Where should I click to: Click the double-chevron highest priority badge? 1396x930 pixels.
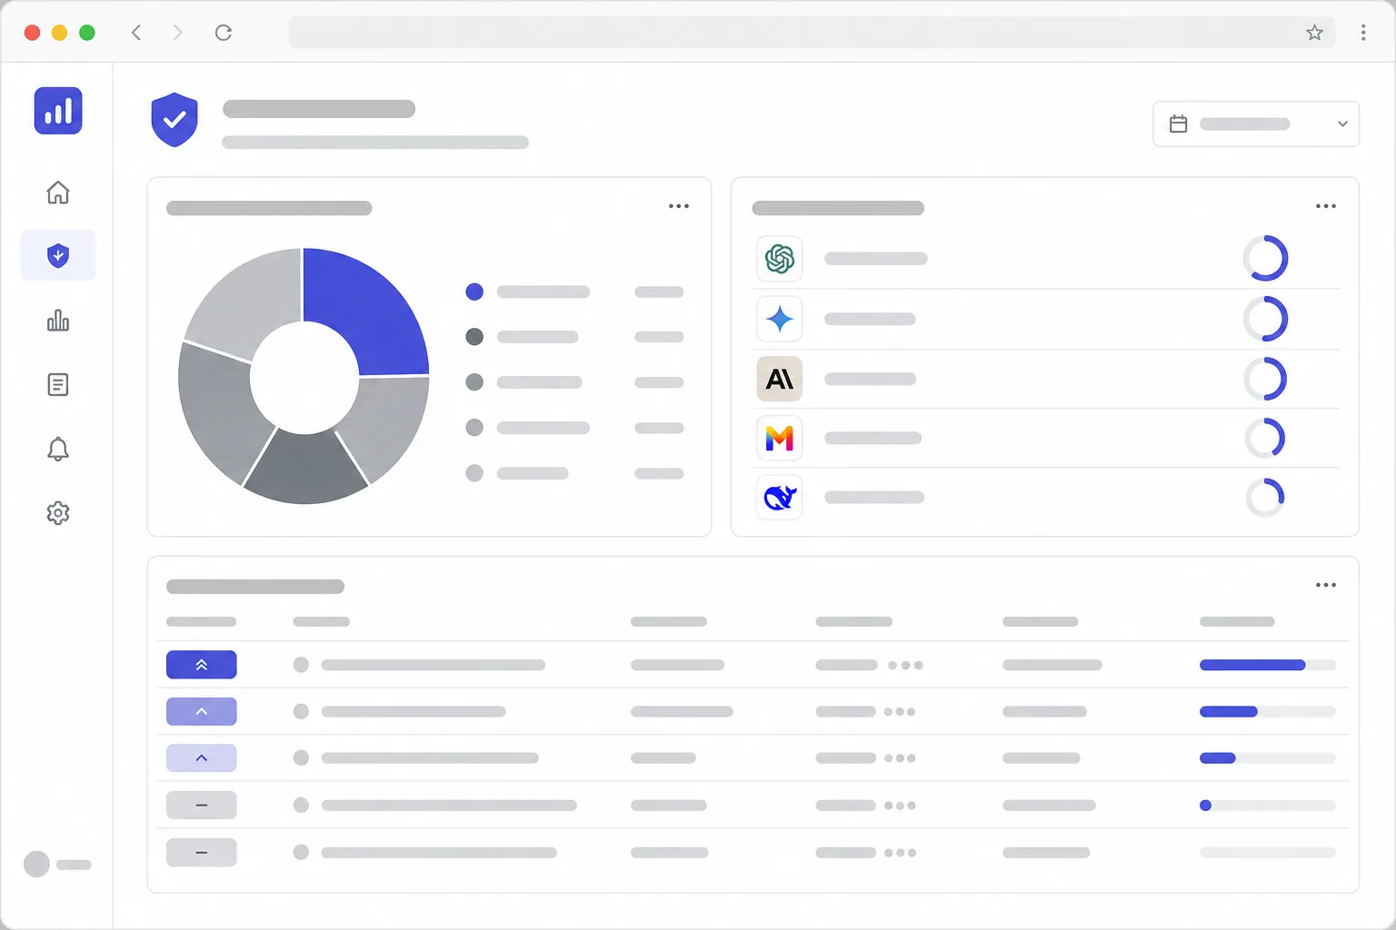tap(202, 665)
